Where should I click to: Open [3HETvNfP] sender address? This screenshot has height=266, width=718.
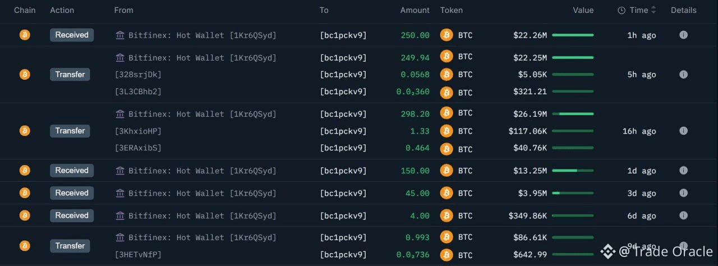pos(138,255)
